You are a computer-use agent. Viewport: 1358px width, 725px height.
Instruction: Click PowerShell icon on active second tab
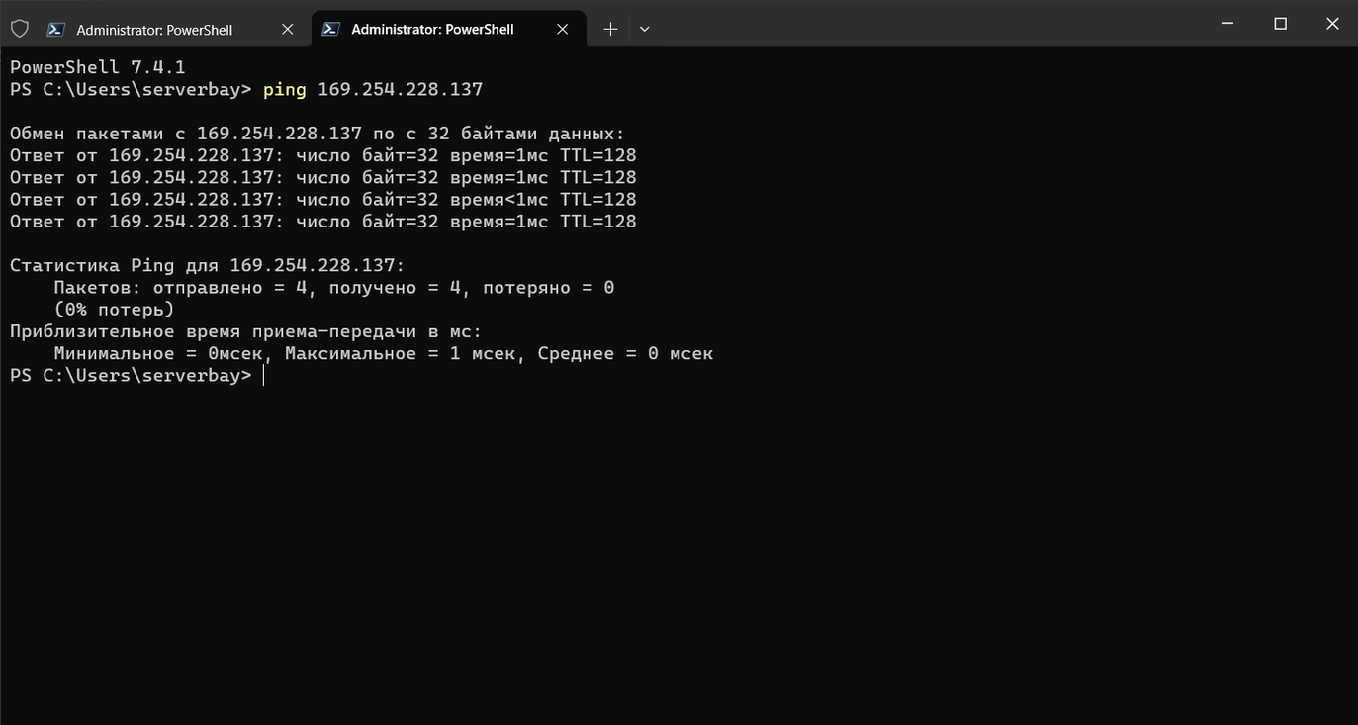tap(331, 29)
